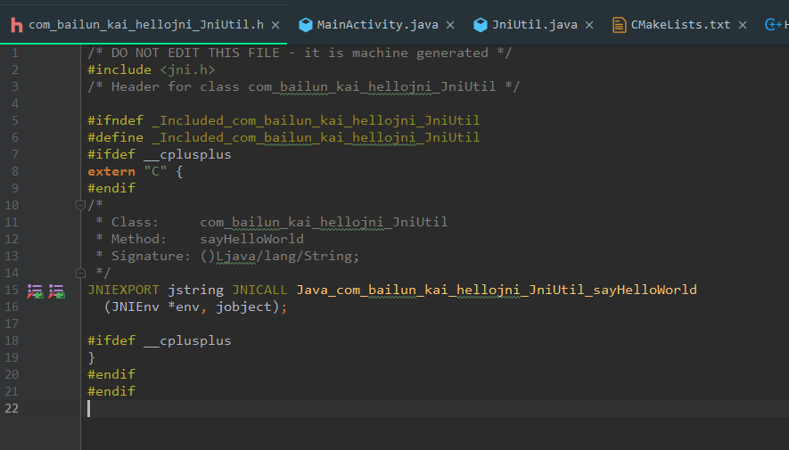This screenshot has width=789, height=450.
Task: Click line number 22 in the gutter
Action: point(12,408)
